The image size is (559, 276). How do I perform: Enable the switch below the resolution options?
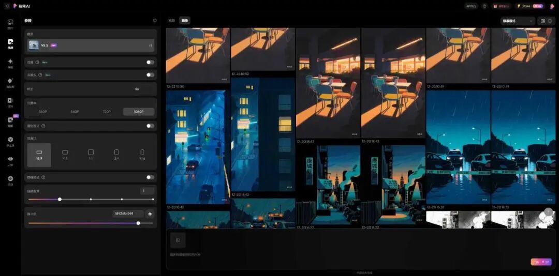[x=151, y=126]
